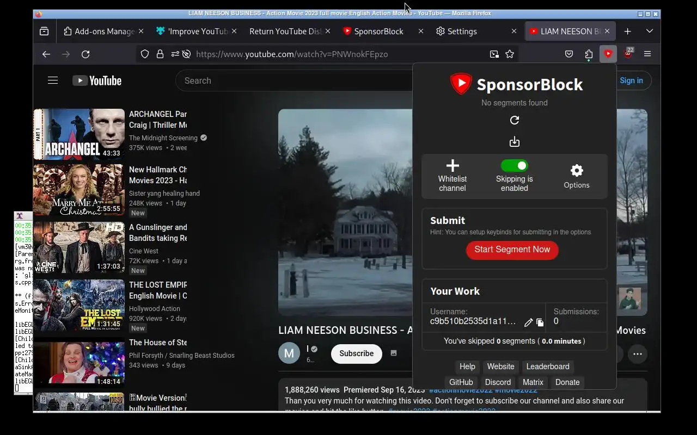Open more actions three-dot button
The image size is (697, 435).
638,353
